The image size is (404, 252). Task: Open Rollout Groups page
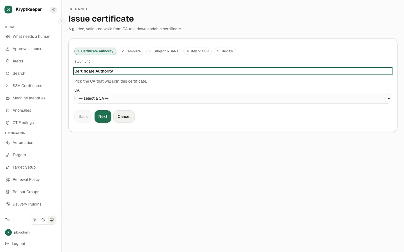click(31, 192)
